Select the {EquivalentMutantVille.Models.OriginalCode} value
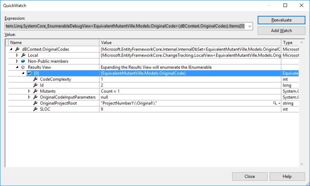Image resolution: width=310 pixels, height=186 pixels. (143, 73)
